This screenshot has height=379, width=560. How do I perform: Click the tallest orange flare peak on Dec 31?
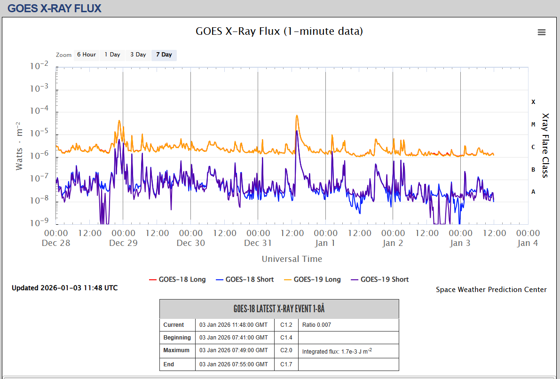coord(297,116)
